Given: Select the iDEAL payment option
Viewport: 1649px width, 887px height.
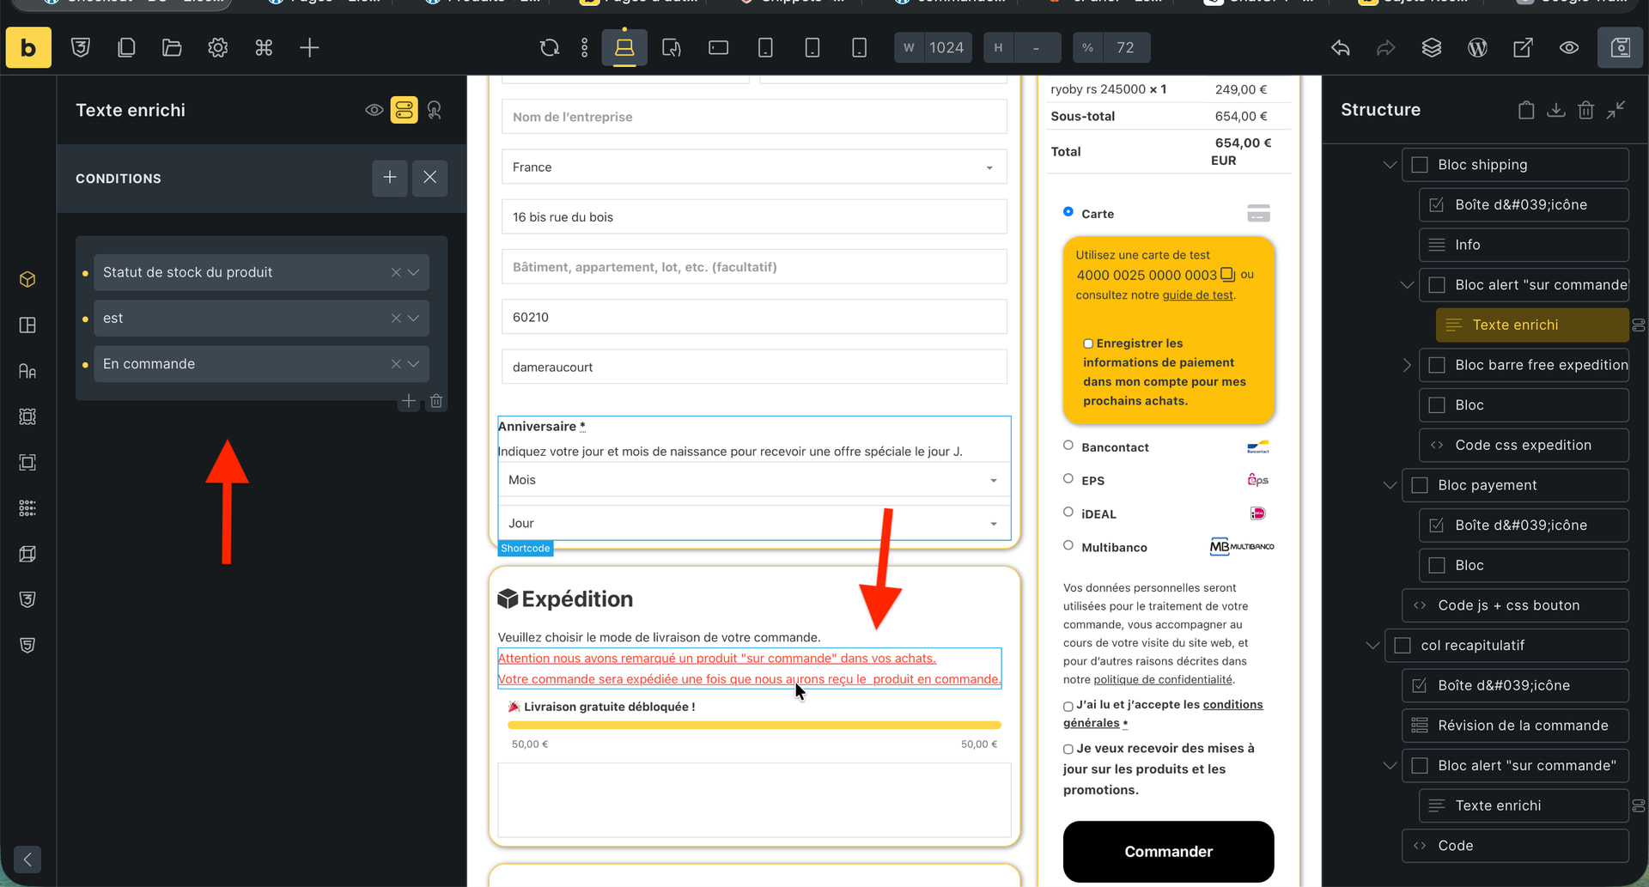Looking at the screenshot, I should pyautogui.click(x=1068, y=513).
